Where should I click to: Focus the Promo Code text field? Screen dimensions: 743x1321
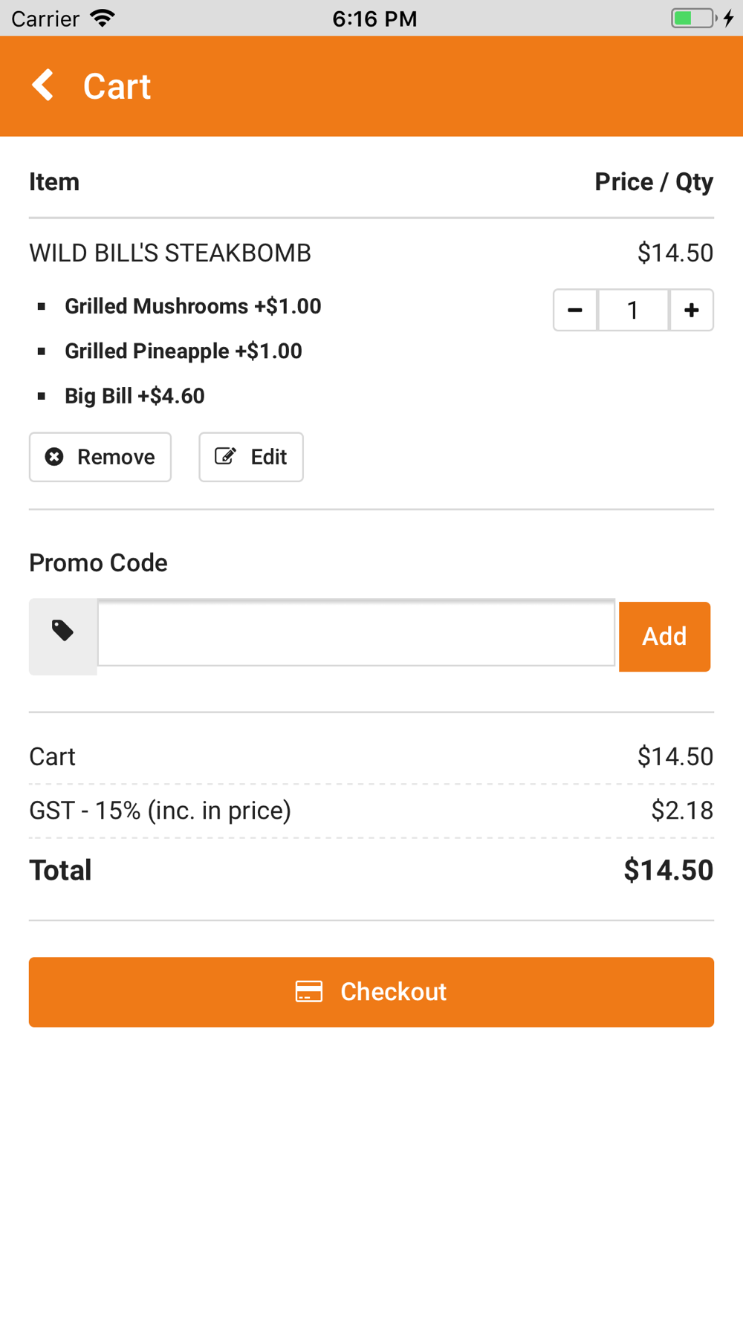click(356, 632)
